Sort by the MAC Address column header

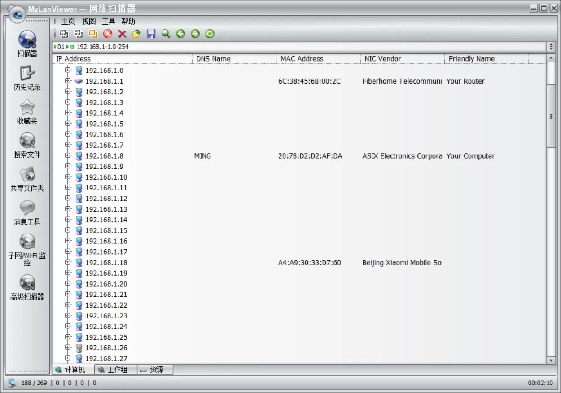(x=302, y=59)
